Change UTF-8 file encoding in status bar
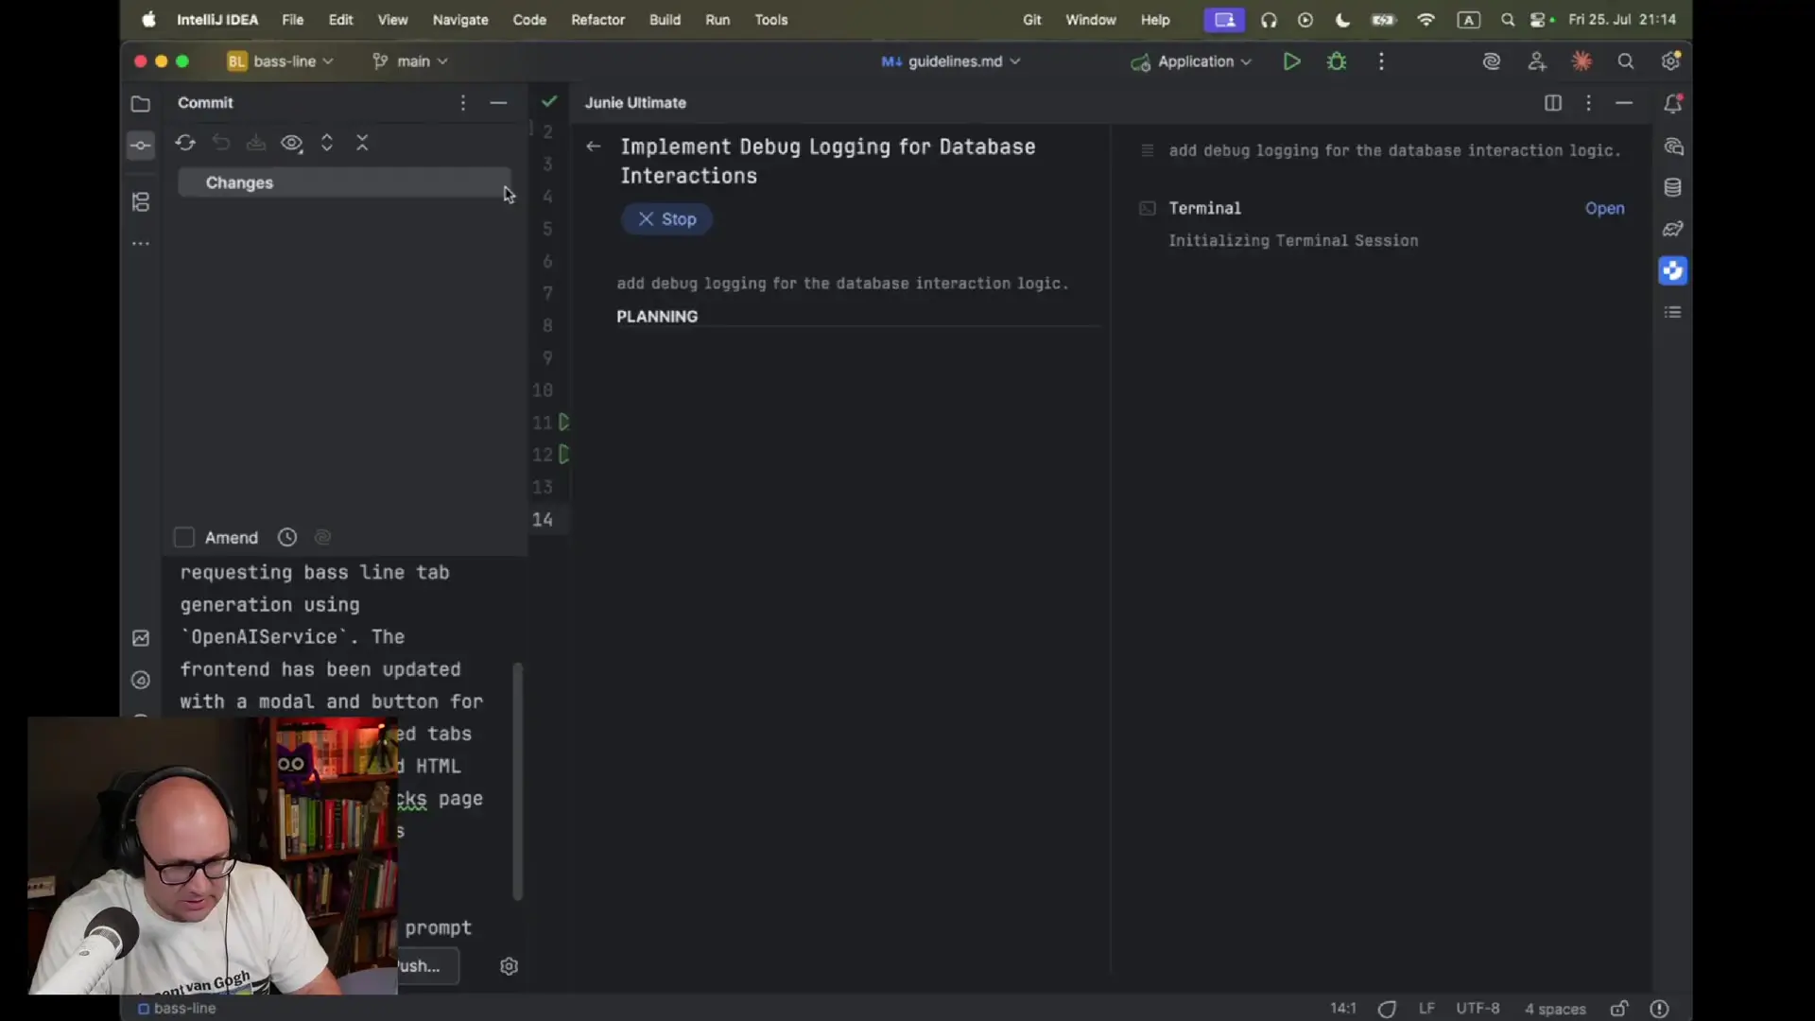Viewport: 1815px width, 1021px height. [1478, 1009]
